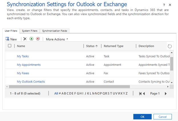The image size is (178, 121).
Task: Click the Fax returned type cell
Action: (106, 73)
